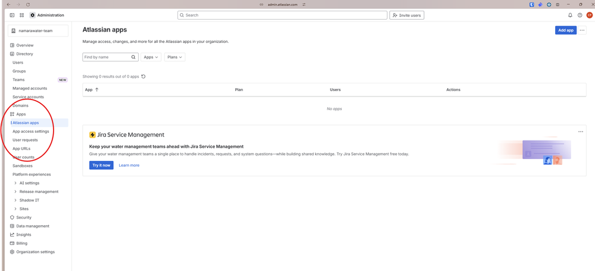This screenshot has height=271, width=595.
Task: Open the Jira Service Management card menu
Action: pyautogui.click(x=581, y=131)
